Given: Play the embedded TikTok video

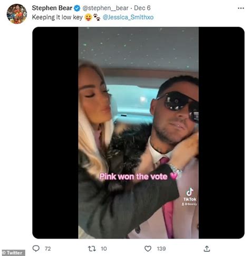Looking at the screenshot, I should tap(138, 132).
